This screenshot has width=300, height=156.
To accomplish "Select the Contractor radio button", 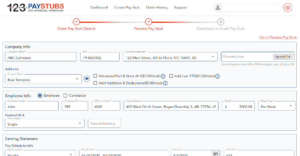I will [x=65, y=95].
